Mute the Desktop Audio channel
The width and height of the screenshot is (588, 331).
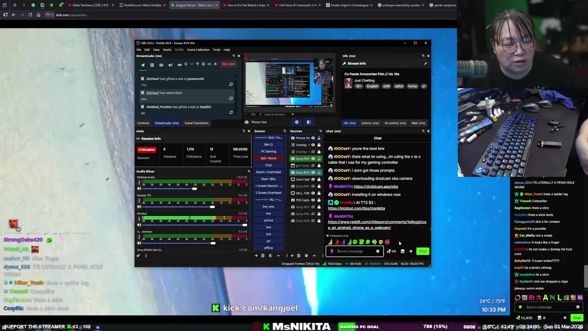[139, 188]
